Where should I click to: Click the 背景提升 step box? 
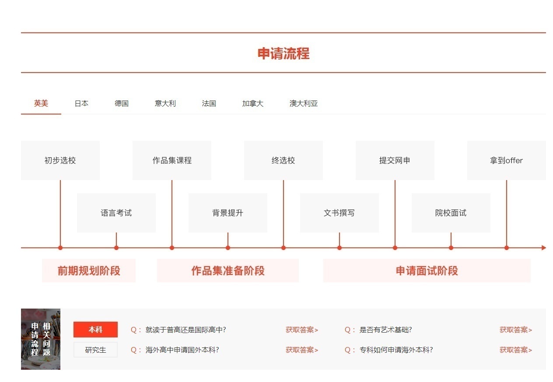228,213
